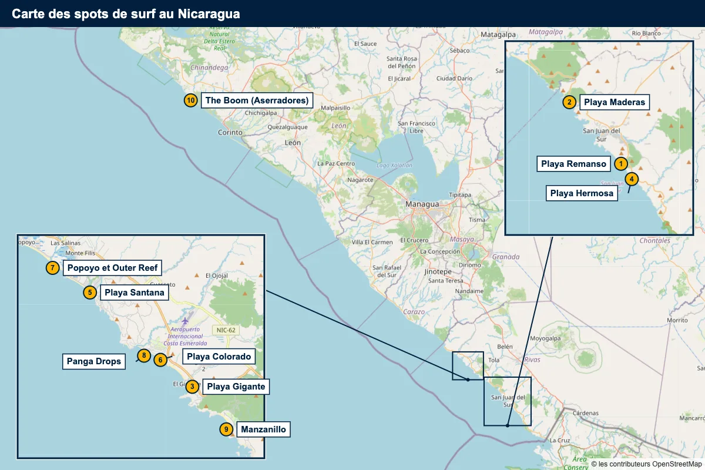The image size is (705, 470).
Task: Click marker number 8 for Panga Drops
Action: [x=144, y=355]
